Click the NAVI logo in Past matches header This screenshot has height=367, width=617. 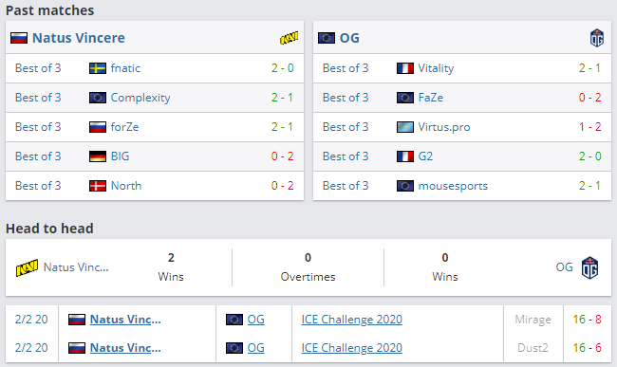[289, 38]
